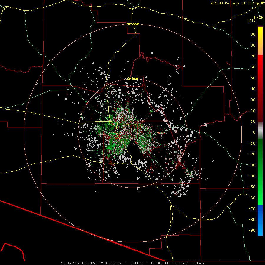265x265 pixels.
Task: Click the "STORM RELATIVE VELOCITY 0.5 DEG" caption
Action: [x=102, y=263]
